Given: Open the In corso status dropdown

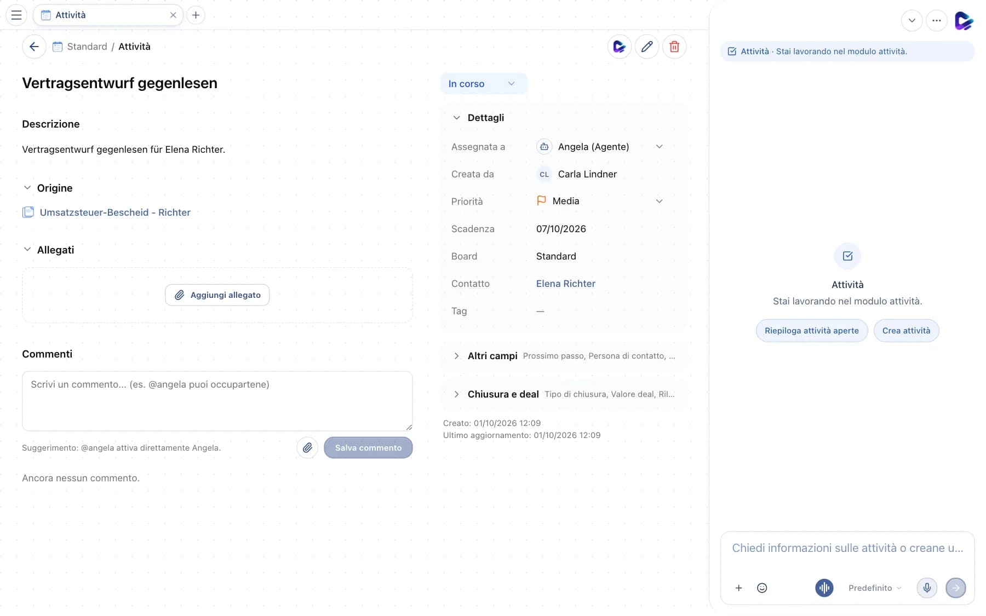Looking at the screenshot, I should pyautogui.click(x=484, y=84).
